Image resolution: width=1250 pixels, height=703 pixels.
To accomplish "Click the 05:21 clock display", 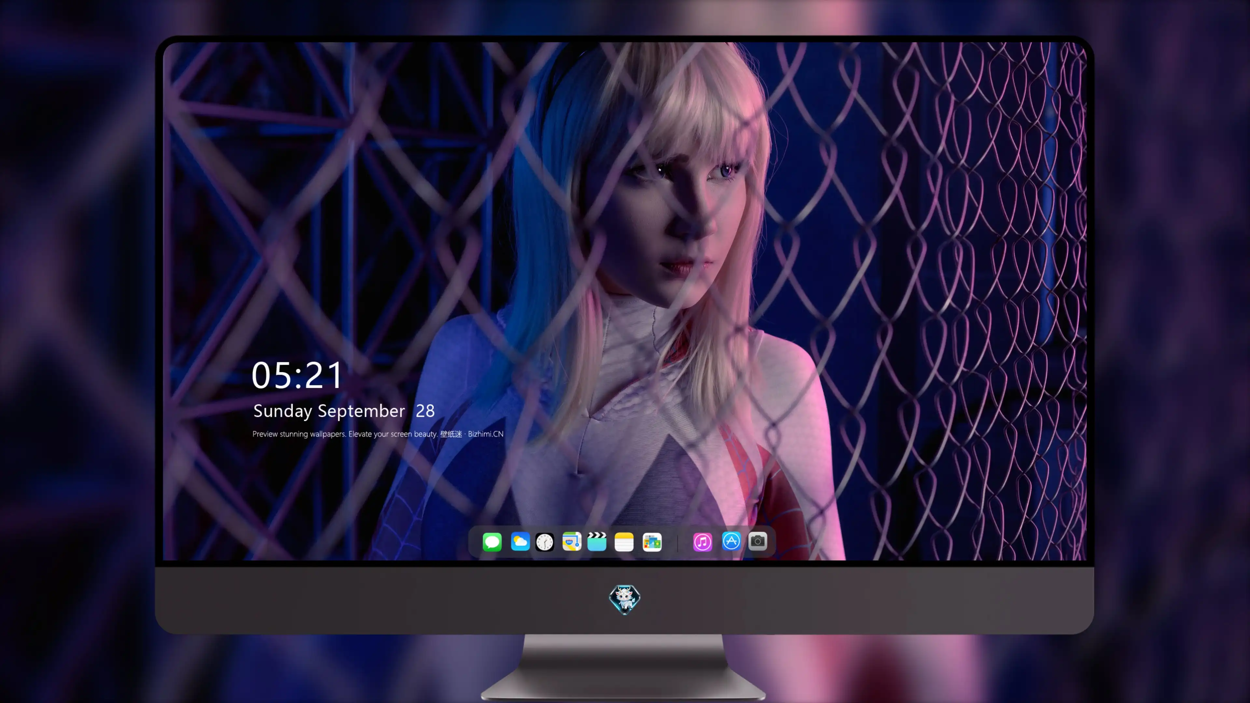I will click(297, 375).
